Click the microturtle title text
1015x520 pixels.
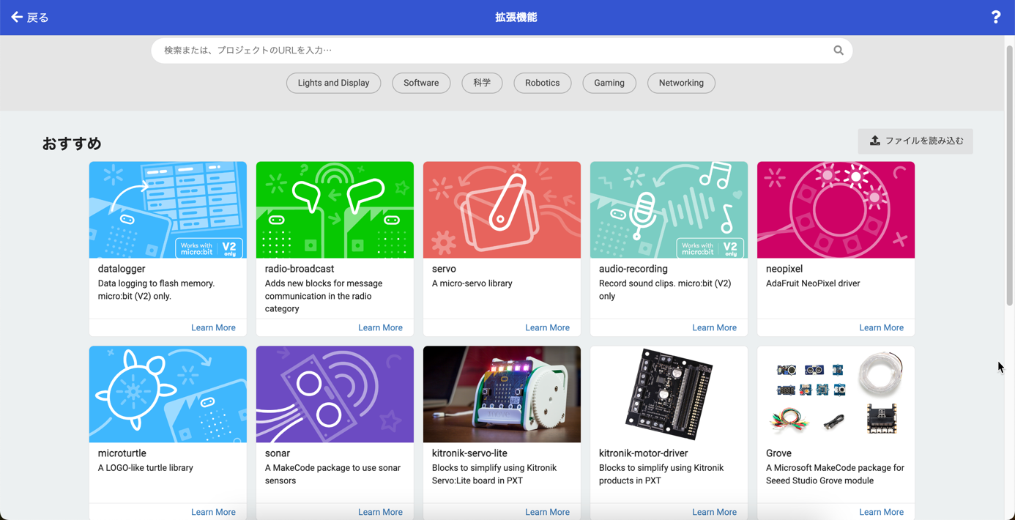tap(122, 453)
